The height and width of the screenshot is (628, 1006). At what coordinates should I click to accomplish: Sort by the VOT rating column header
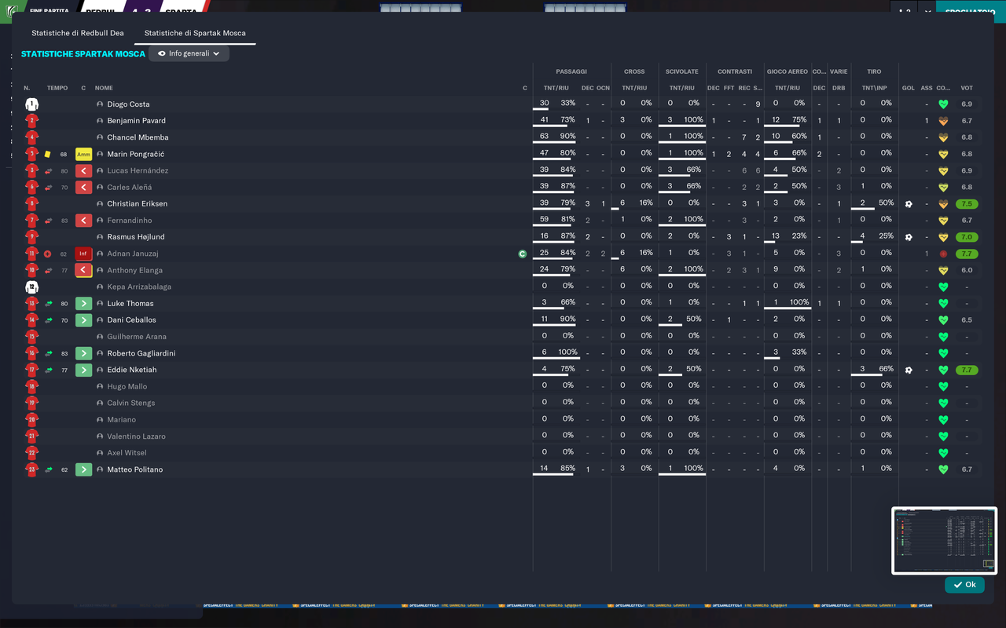click(967, 88)
